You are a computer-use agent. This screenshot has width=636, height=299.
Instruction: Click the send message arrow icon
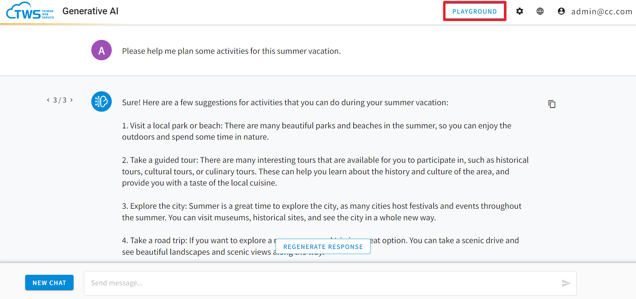tap(566, 283)
